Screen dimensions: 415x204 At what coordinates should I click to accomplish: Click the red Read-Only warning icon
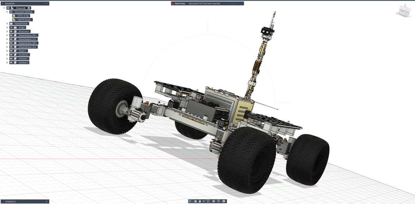point(173,3)
